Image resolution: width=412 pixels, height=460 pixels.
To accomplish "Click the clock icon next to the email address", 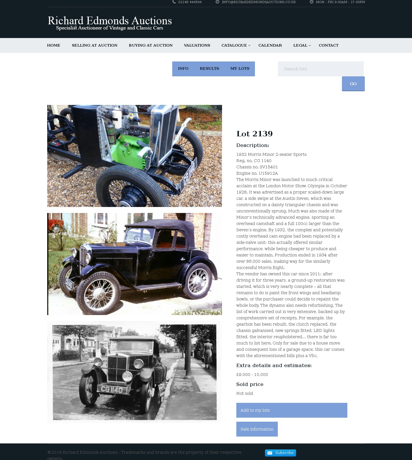I will click(x=217, y=2).
